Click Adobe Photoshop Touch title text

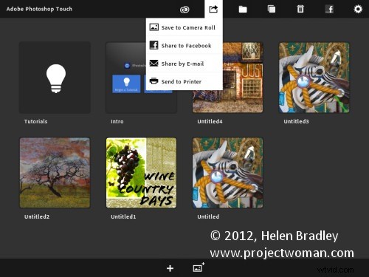click(39, 9)
